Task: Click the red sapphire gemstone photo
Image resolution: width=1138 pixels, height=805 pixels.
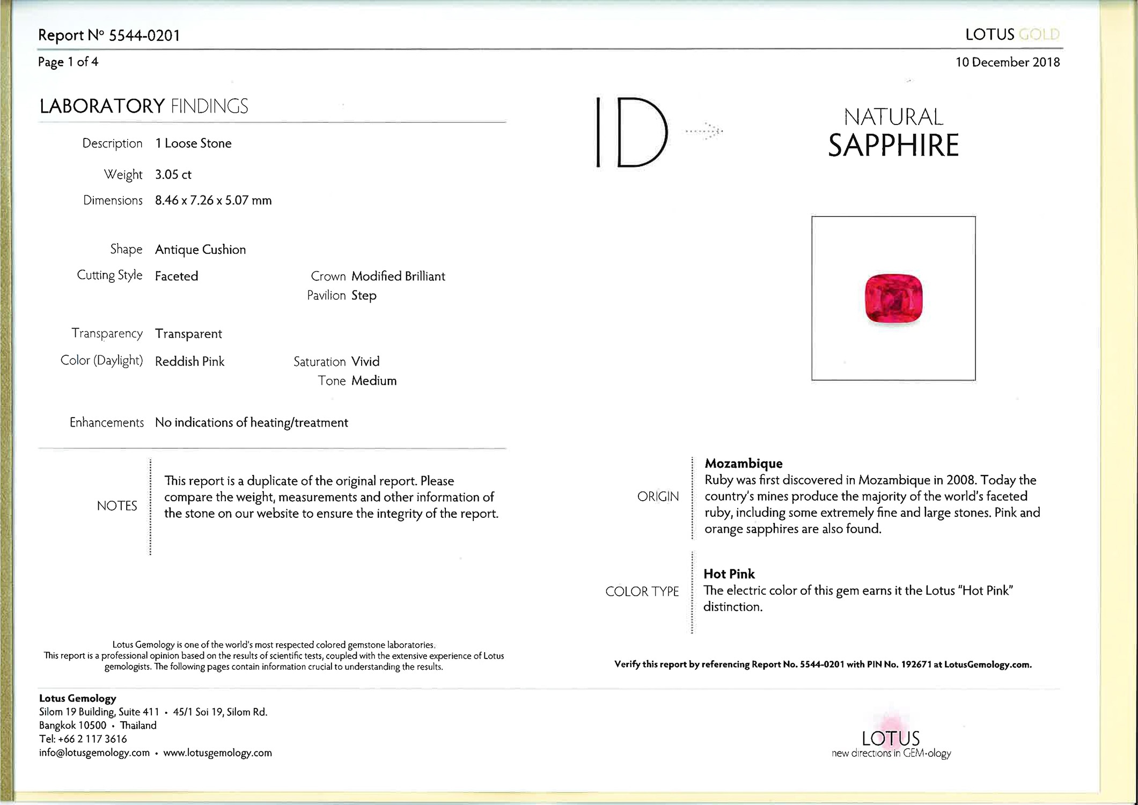Action: (x=893, y=298)
